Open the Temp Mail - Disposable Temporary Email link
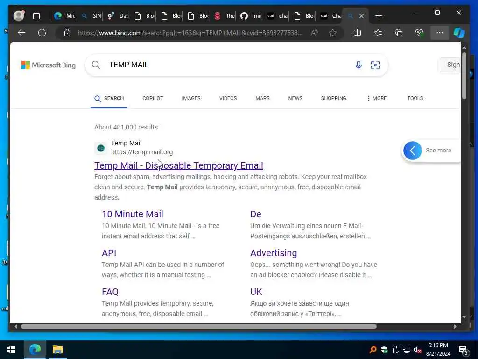This screenshot has height=359, width=478. [x=179, y=165]
